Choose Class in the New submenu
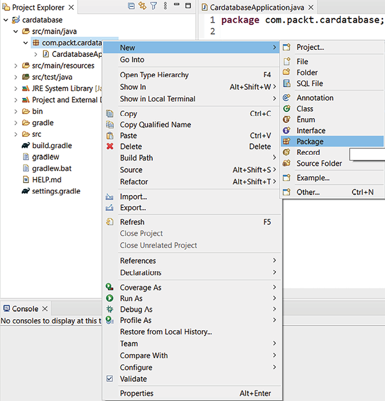The height and width of the screenshot is (401, 385). (305, 108)
